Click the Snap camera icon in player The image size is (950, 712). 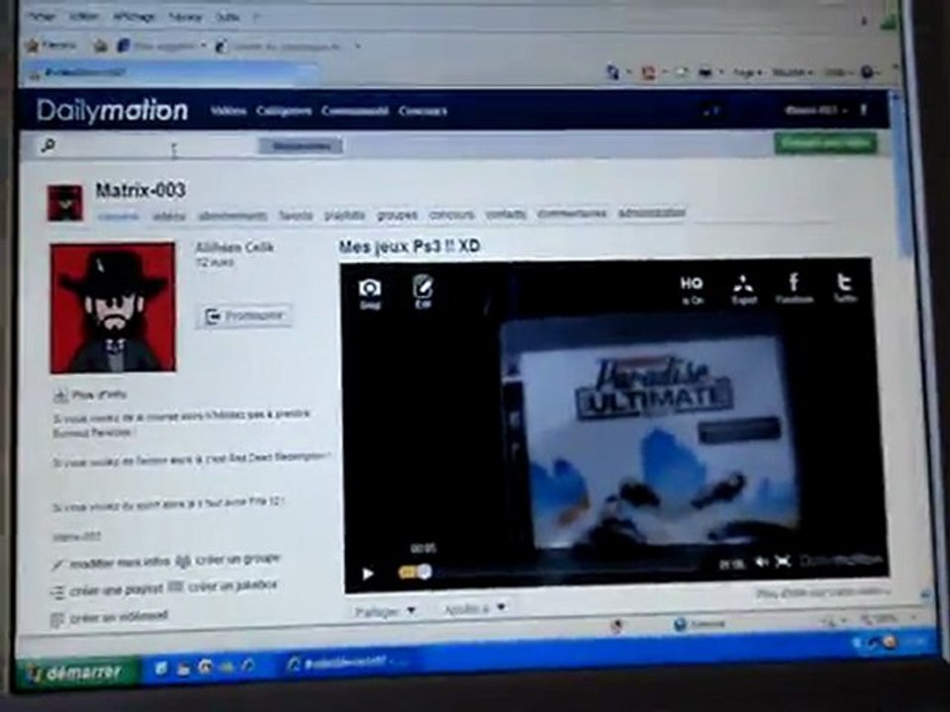tap(369, 293)
